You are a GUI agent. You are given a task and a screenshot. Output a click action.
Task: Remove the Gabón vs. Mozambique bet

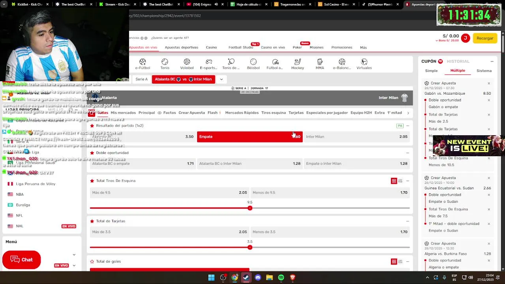[489, 84]
